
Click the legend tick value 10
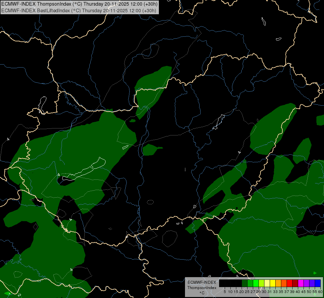(x=230, y=292)
